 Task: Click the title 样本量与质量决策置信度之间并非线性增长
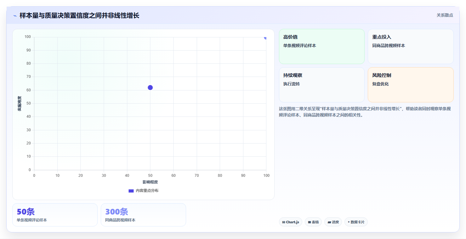[x=79, y=15]
